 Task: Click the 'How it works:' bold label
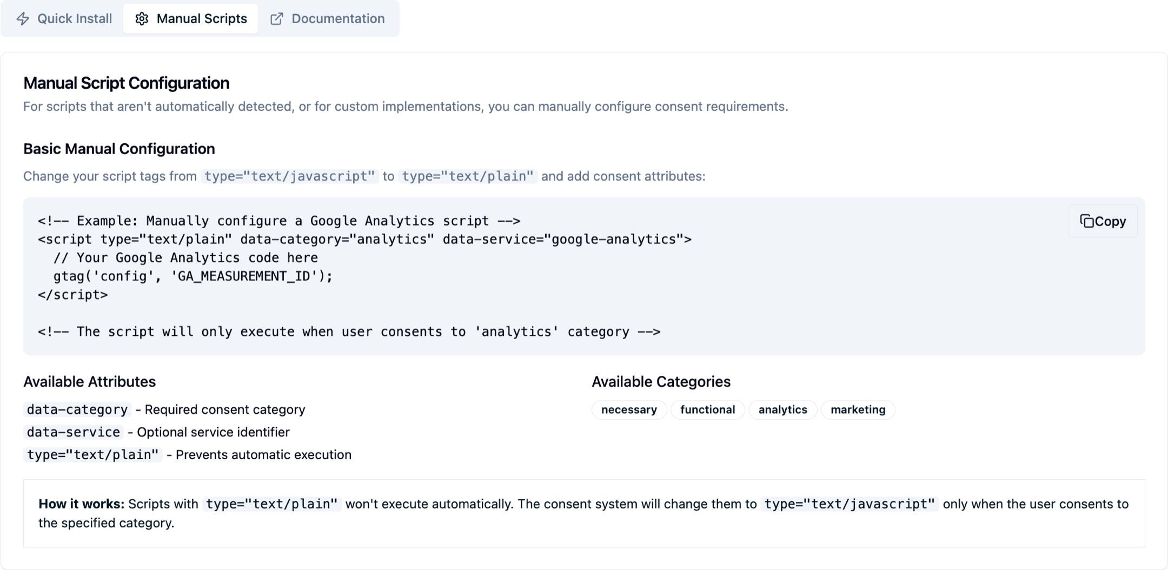point(81,504)
